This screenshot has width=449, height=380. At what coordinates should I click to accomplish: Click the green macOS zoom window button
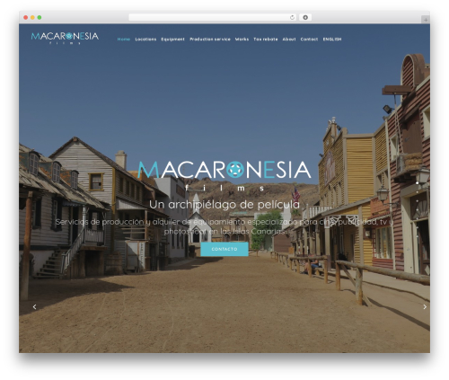point(40,17)
